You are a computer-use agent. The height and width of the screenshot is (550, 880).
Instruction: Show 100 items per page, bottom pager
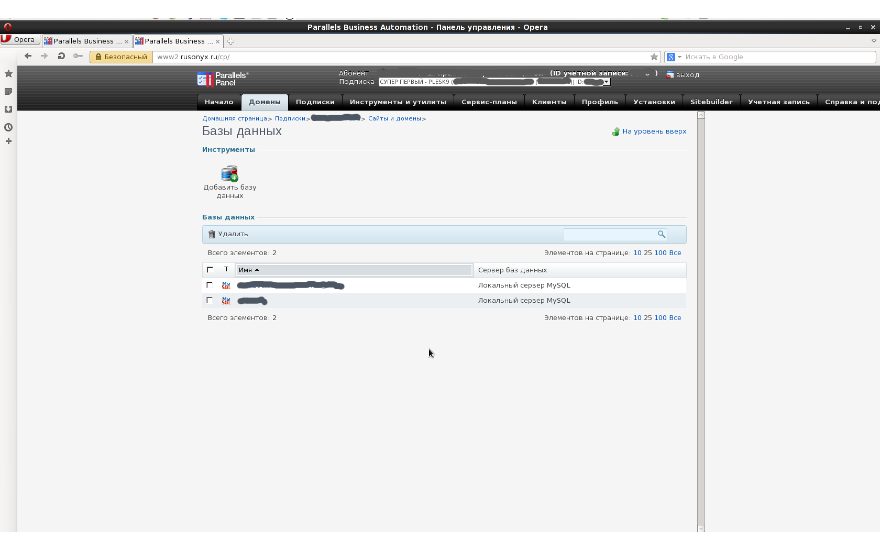pyautogui.click(x=661, y=318)
